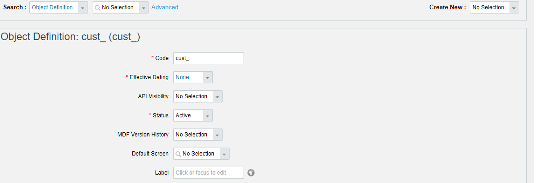Open the Create New dropdown arrow
Image resolution: width=536 pixels, height=183 pixels.
point(514,7)
